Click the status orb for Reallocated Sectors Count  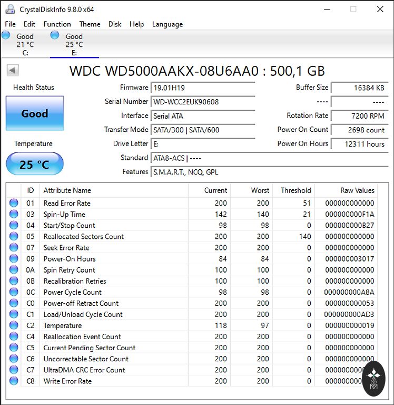coord(14,236)
